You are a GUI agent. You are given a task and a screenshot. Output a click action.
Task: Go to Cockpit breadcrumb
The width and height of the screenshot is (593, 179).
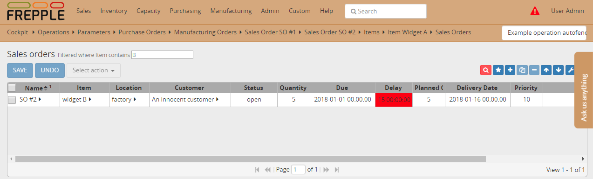tap(18, 32)
